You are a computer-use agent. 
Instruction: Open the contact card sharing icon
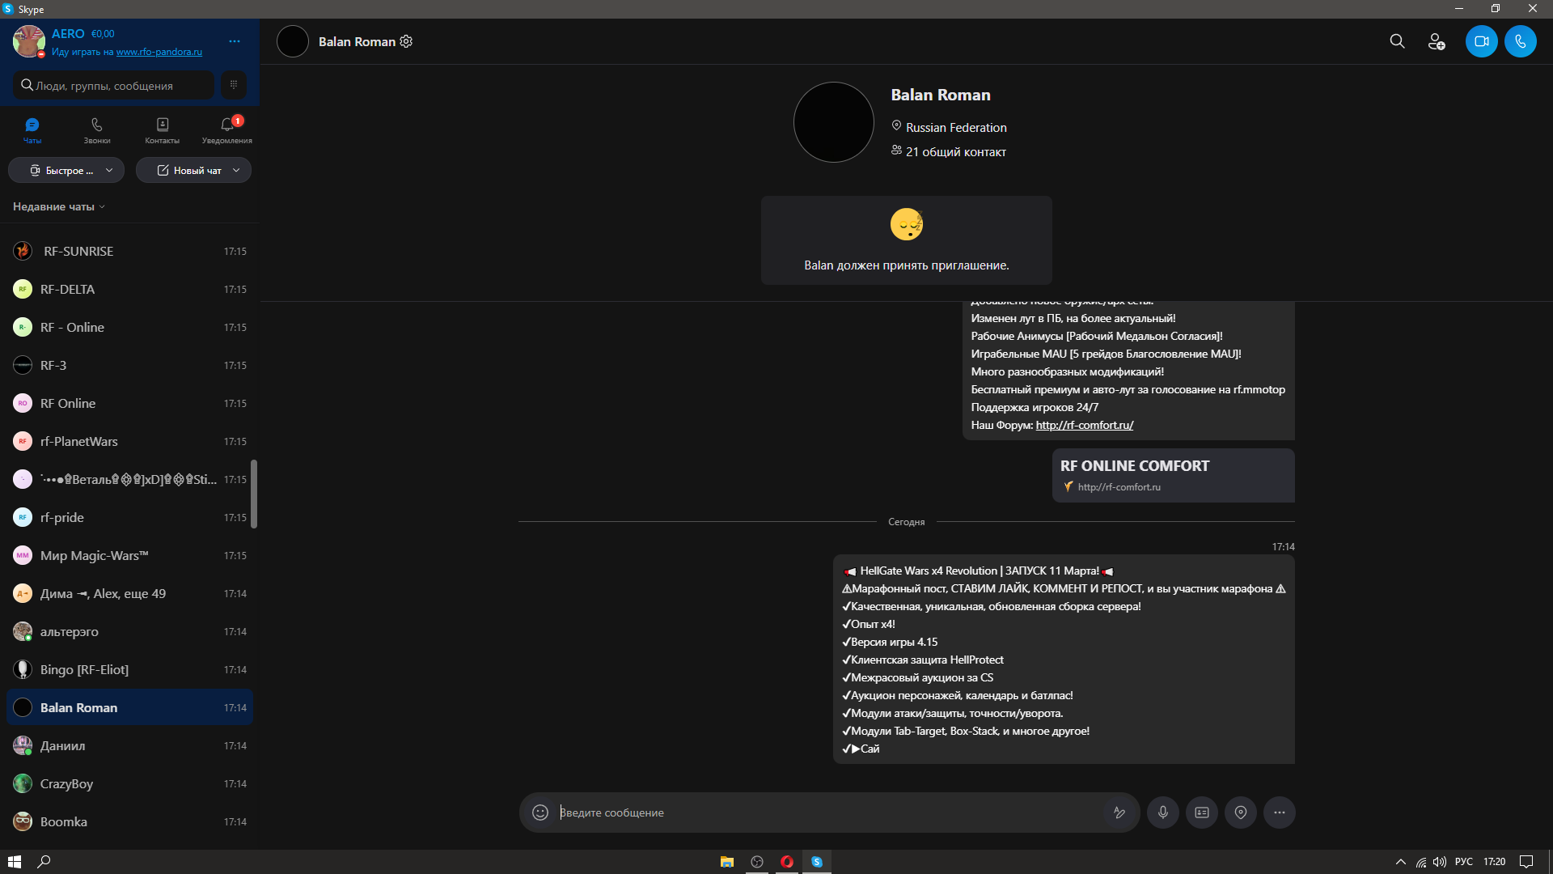[x=1202, y=812]
